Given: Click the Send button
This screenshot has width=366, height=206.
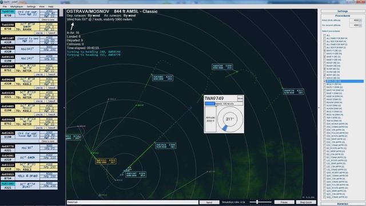Looking at the screenshot, I should pos(209,202).
